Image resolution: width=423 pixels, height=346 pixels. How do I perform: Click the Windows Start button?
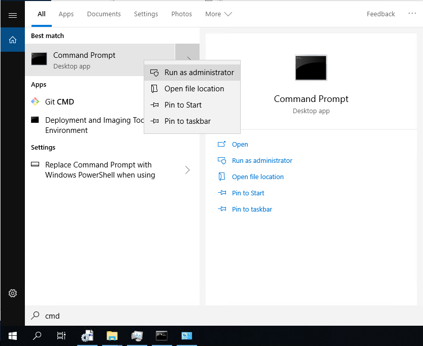pyautogui.click(x=13, y=336)
